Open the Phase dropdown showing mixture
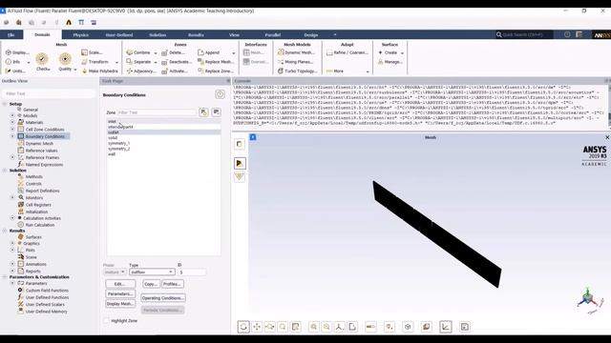 coord(115,272)
